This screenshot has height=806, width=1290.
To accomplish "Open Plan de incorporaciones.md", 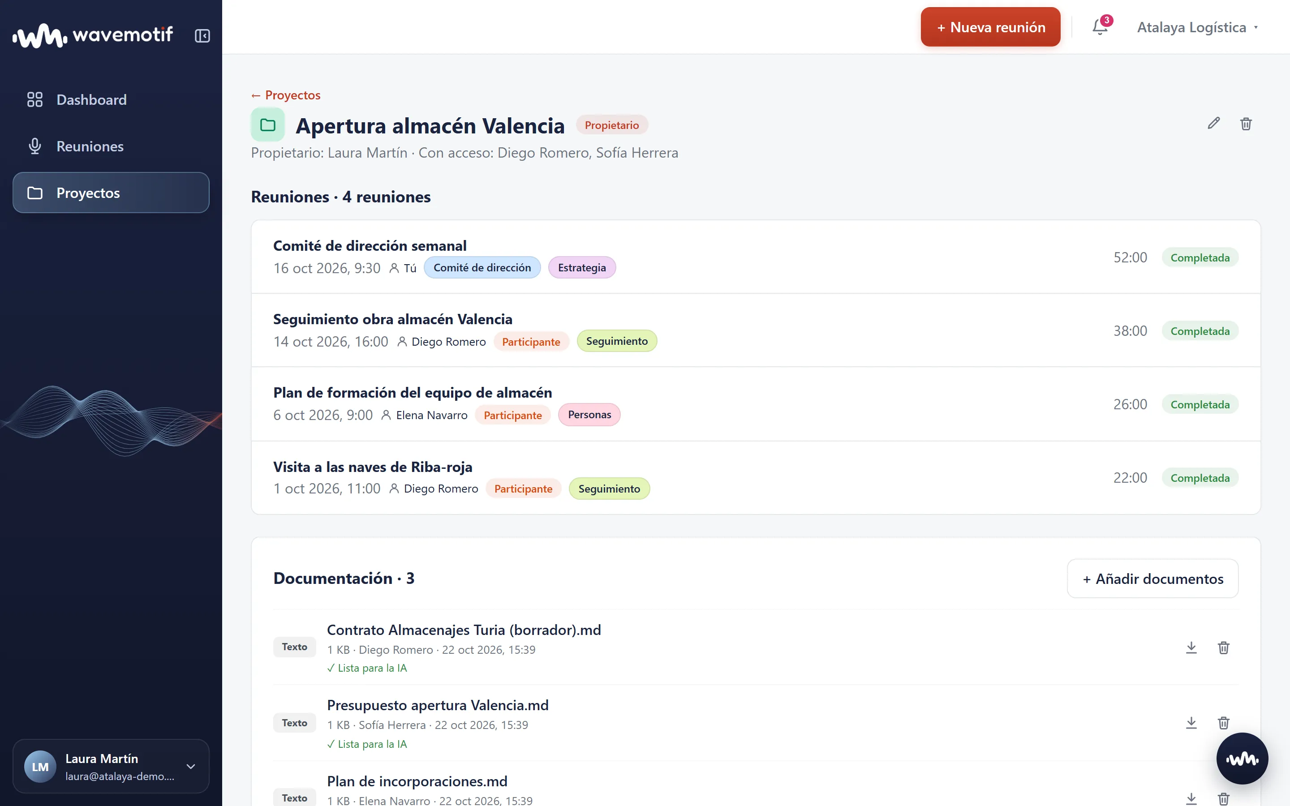I will tap(417, 781).
